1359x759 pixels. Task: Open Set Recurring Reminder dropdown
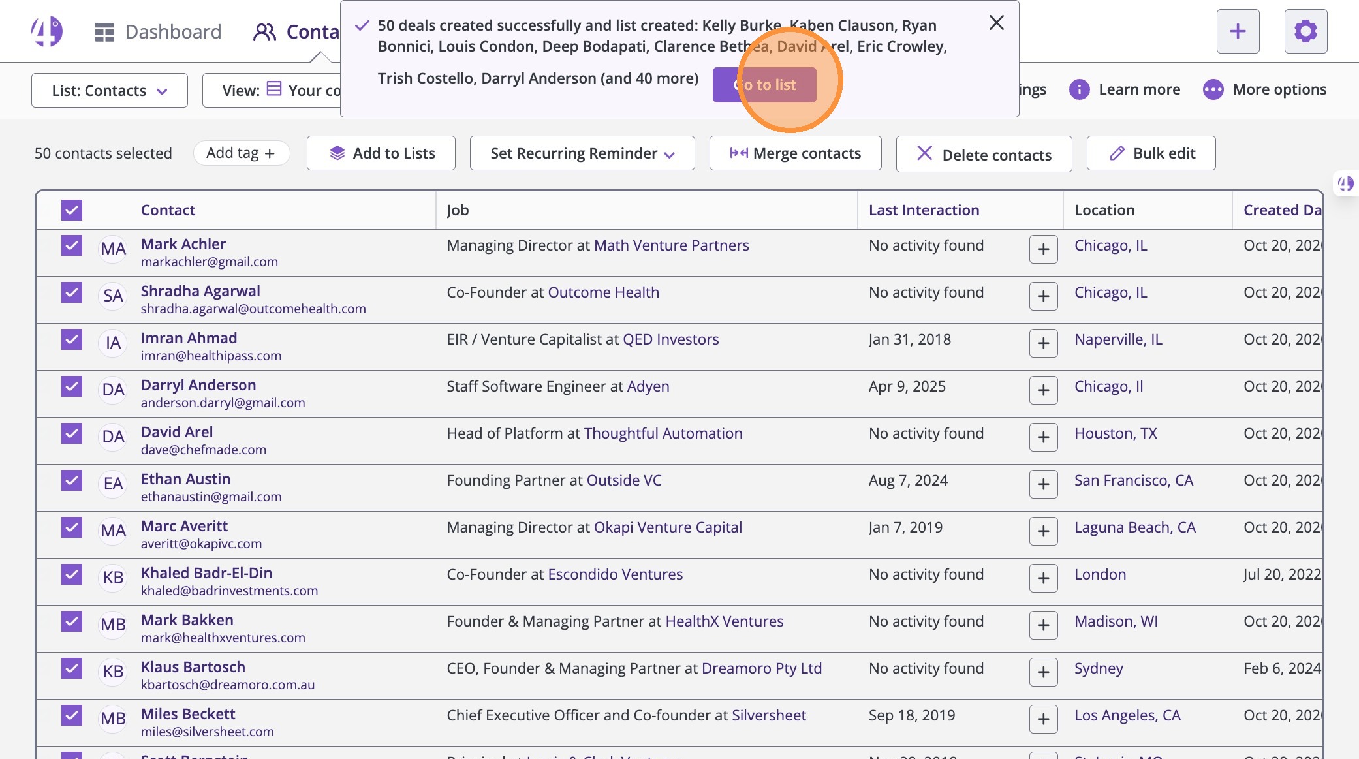[x=582, y=153]
